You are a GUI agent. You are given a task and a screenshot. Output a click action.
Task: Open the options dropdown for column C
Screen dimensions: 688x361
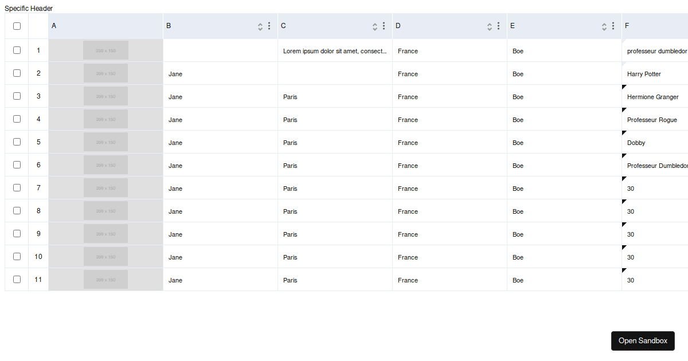coord(383,26)
